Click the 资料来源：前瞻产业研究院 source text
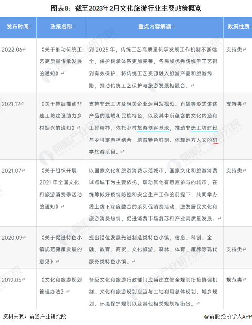The image size is (252, 325). (x=35, y=316)
